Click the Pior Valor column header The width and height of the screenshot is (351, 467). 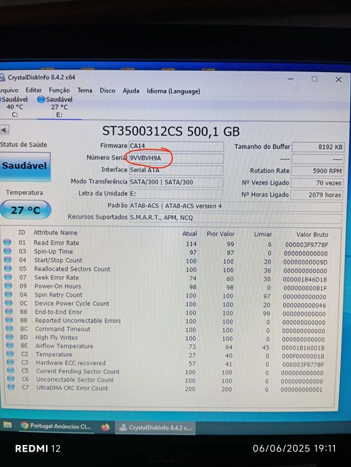pos(220,234)
